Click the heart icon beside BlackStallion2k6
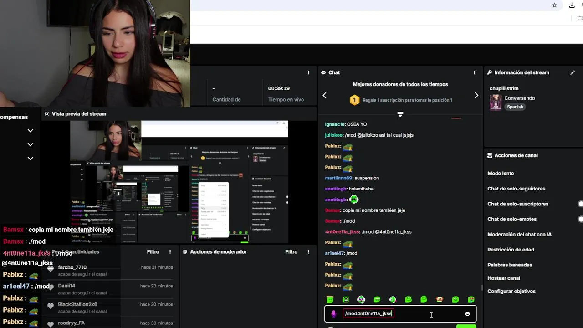Viewport: 583px width, 328px height. 51,306
